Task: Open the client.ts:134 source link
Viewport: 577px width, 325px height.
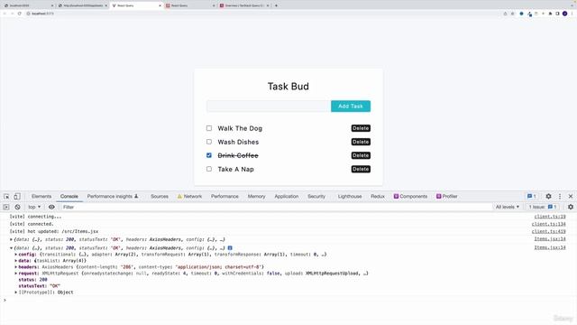Action: coord(549,224)
